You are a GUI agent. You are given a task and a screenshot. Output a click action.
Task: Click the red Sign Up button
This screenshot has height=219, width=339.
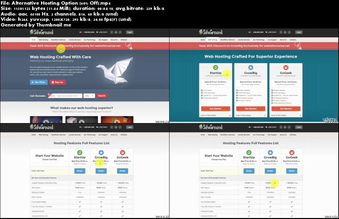(58, 82)
